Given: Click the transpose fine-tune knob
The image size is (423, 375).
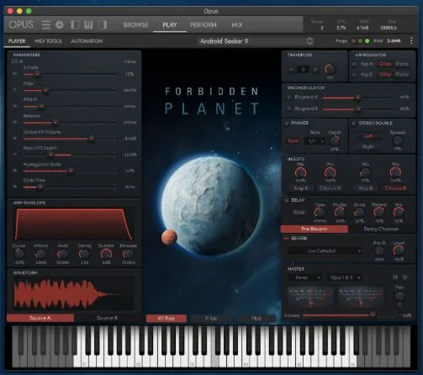Looking at the screenshot, I should point(330,69).
